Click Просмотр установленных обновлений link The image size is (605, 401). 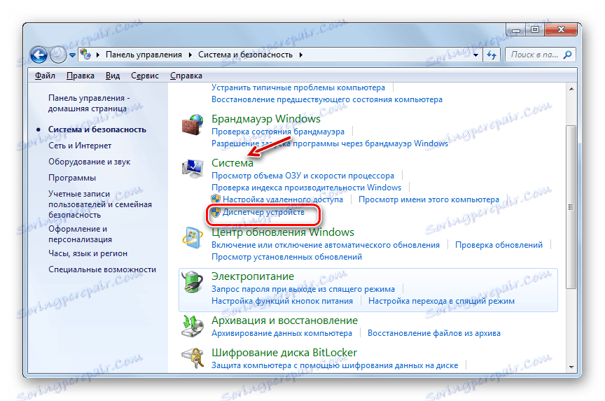pyautogui.click(x=286, y=257)
